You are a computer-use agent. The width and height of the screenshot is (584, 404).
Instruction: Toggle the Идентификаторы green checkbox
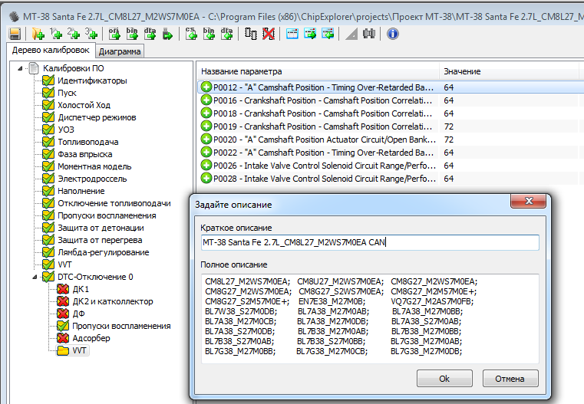click(48, 80)
